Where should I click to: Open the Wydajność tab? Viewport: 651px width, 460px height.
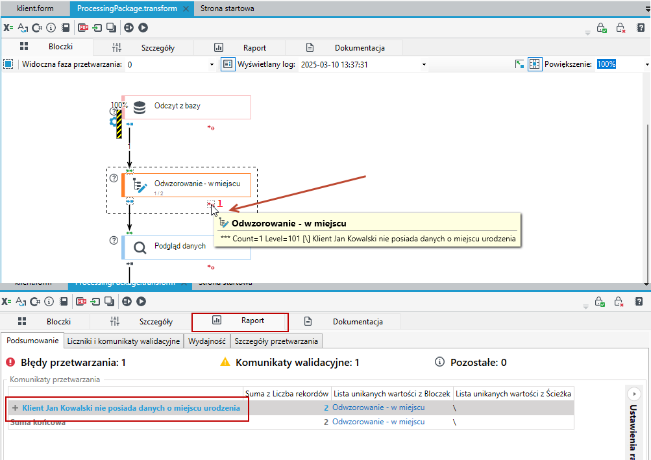[207, 341]
